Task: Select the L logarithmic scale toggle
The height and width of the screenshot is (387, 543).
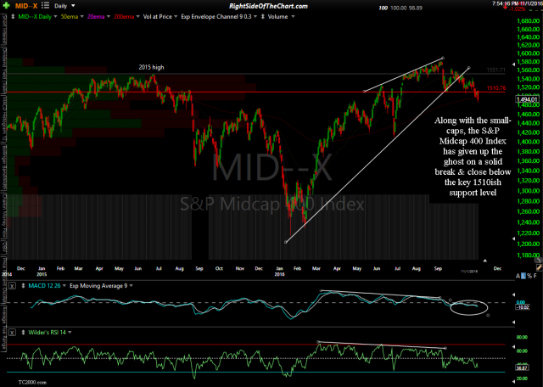Action: 523,276
